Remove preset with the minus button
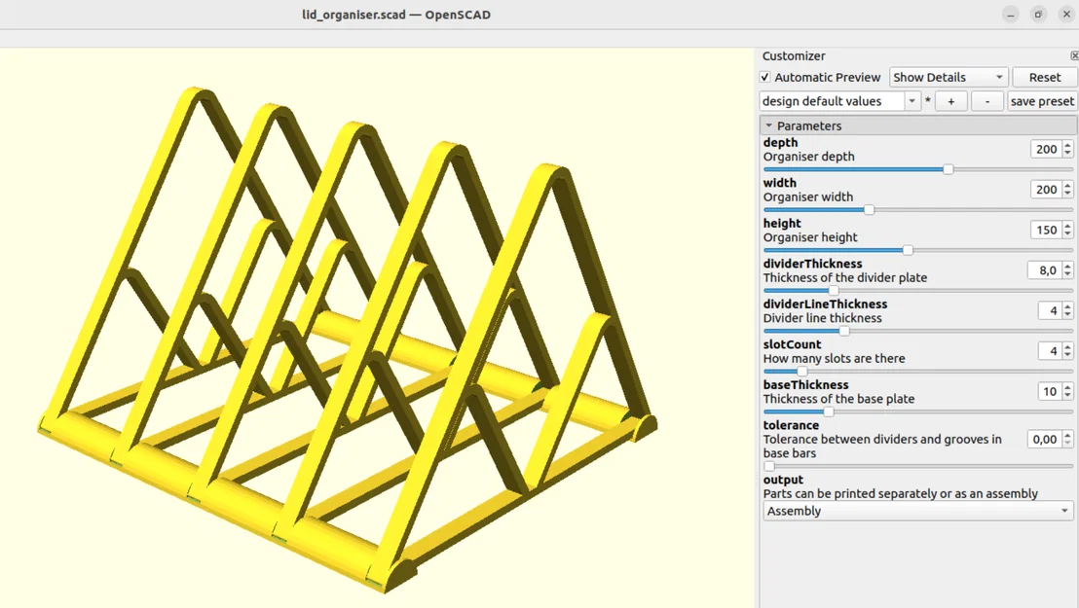The height and width of the screenshot is (608, 1079). (986, 101)
